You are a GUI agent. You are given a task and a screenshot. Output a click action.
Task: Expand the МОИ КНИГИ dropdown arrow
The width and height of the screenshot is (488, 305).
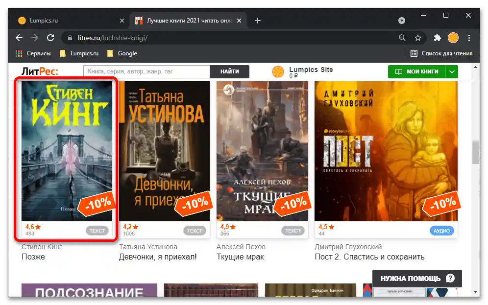[x=452, y=71]
